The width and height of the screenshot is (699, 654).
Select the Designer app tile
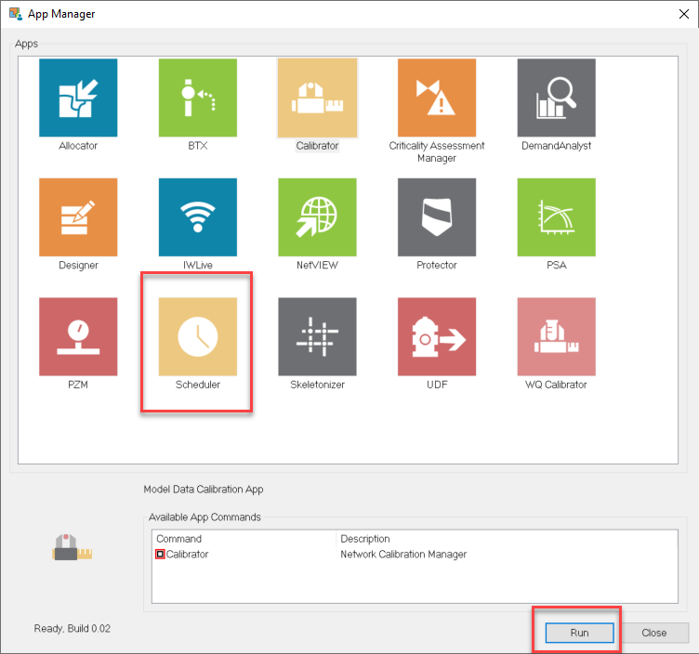coord(78,217)
